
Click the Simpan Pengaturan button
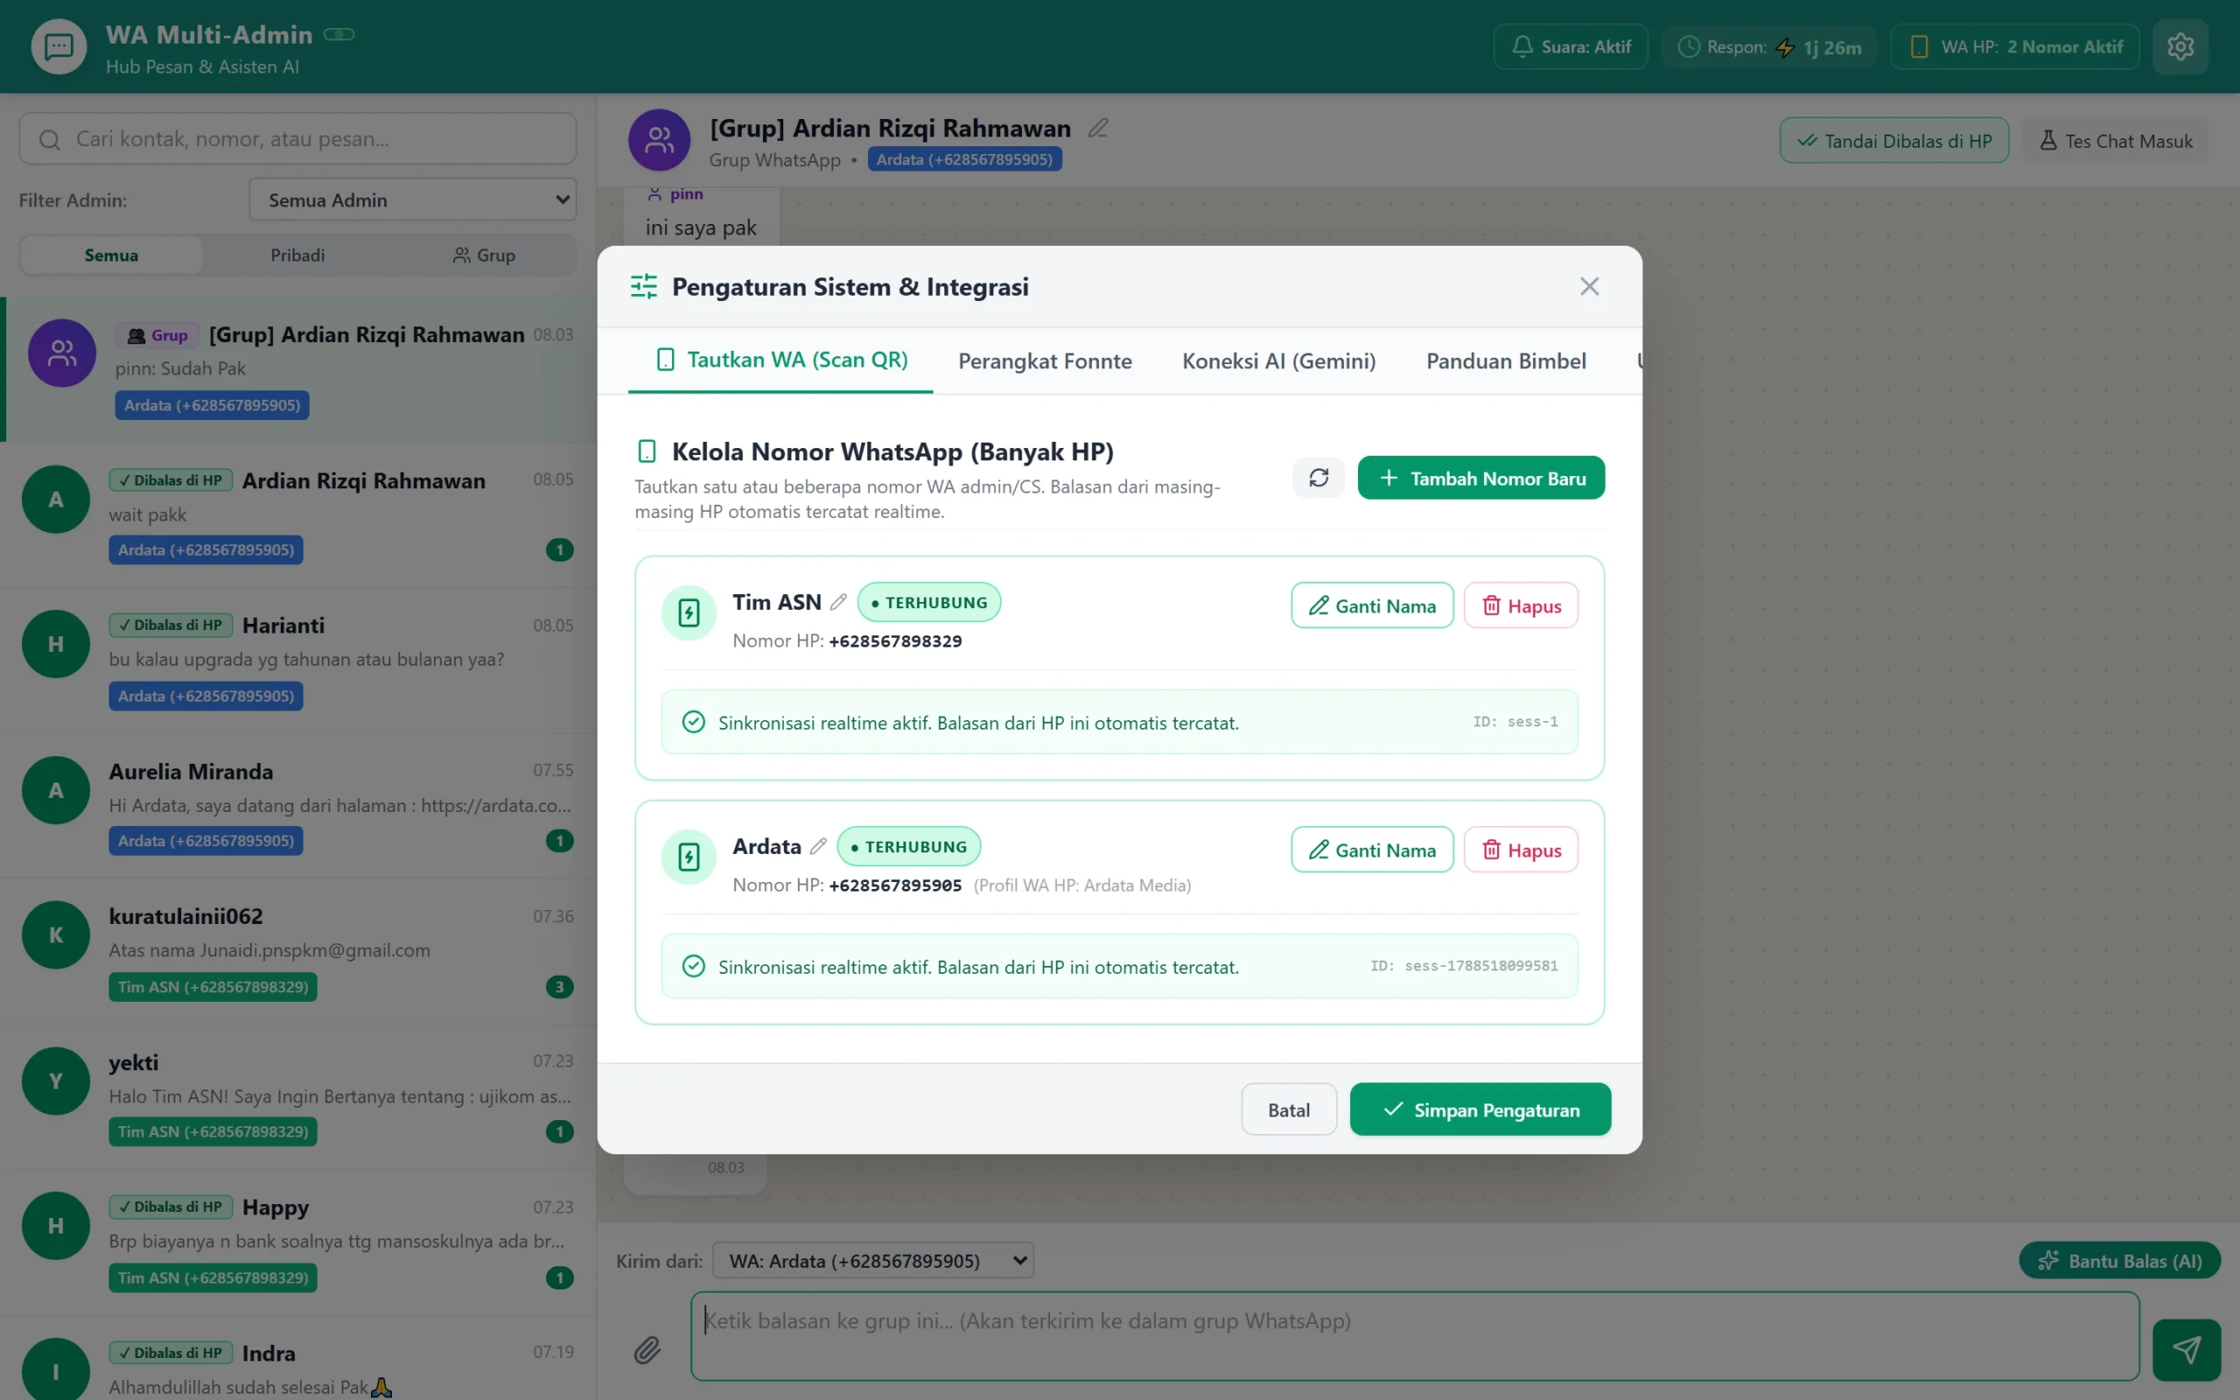[x=1480, y=1109]
